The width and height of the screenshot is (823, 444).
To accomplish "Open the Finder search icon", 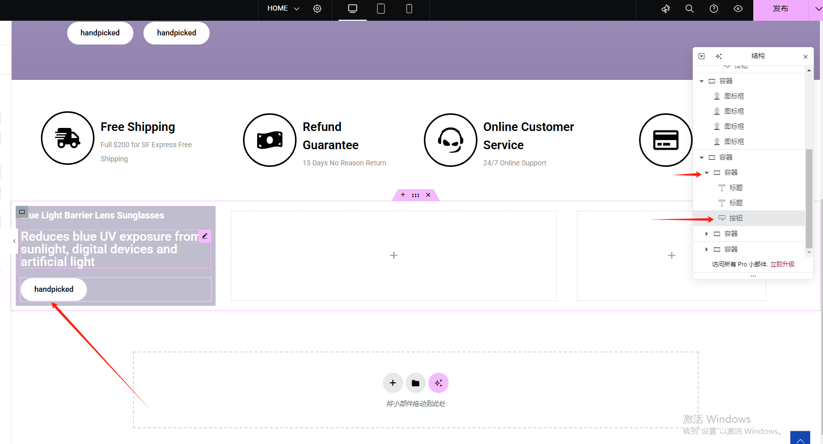I will pyautogui.click(x=689, y=9).
